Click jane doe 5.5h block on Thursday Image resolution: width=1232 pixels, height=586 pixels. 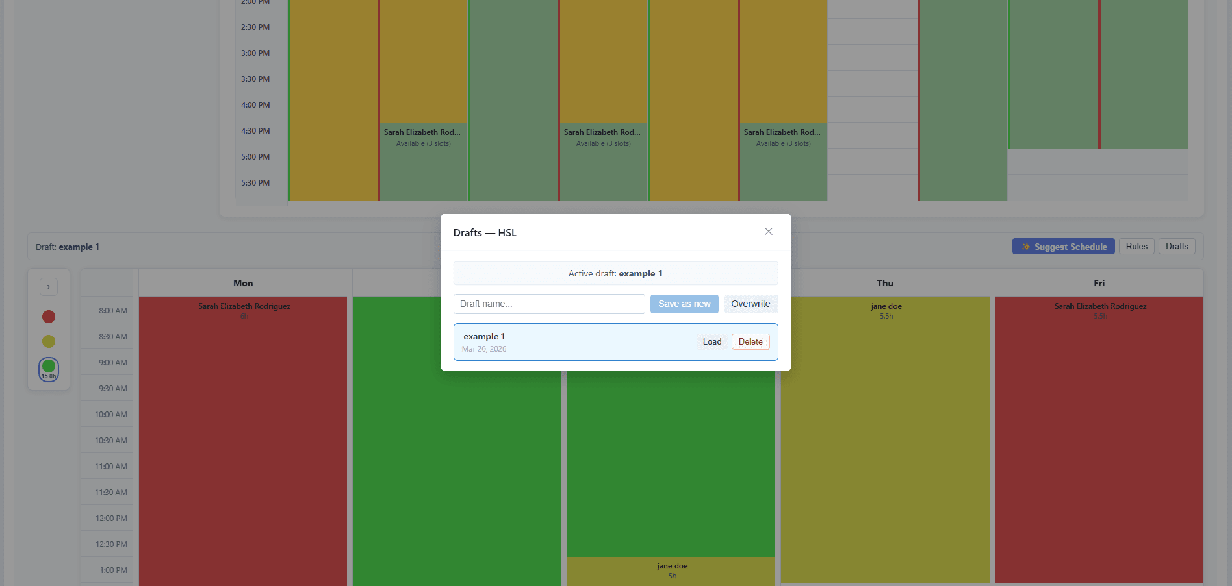coord(885,440)
